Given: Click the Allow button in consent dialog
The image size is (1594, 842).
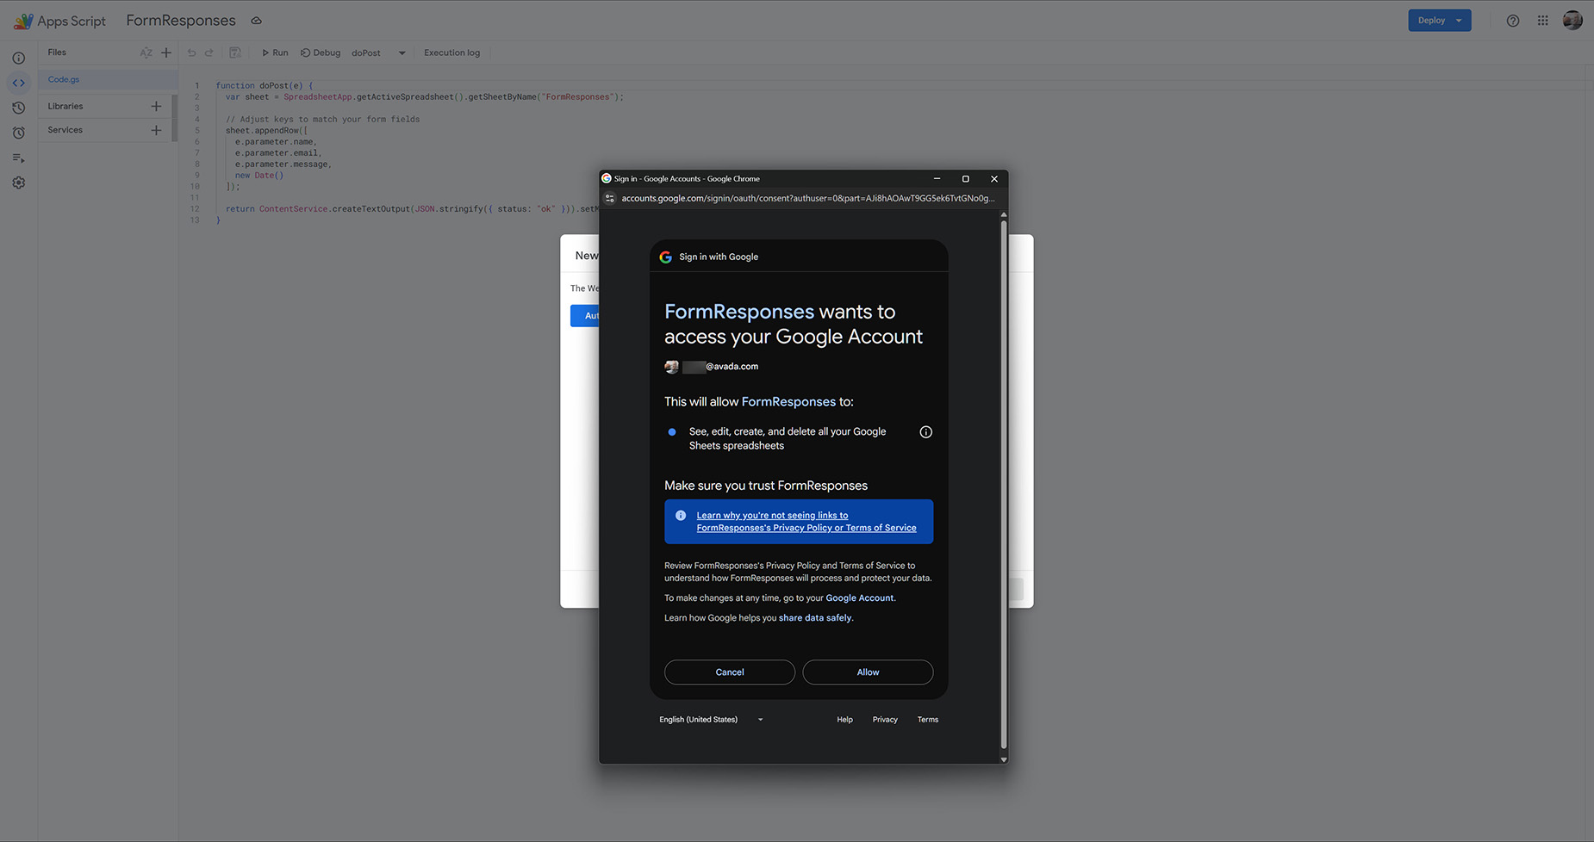Looking at the screenshot, I should click(868, 672).
